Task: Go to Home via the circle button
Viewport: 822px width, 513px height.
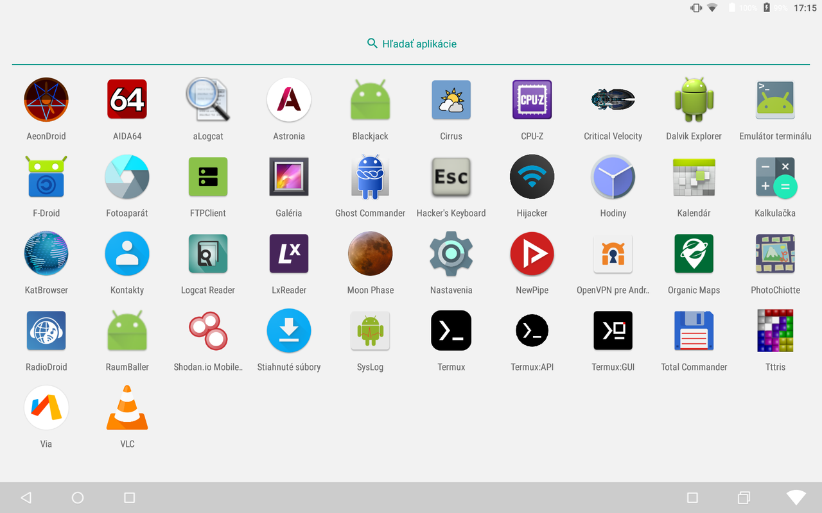Action: (x=78, y=498)
